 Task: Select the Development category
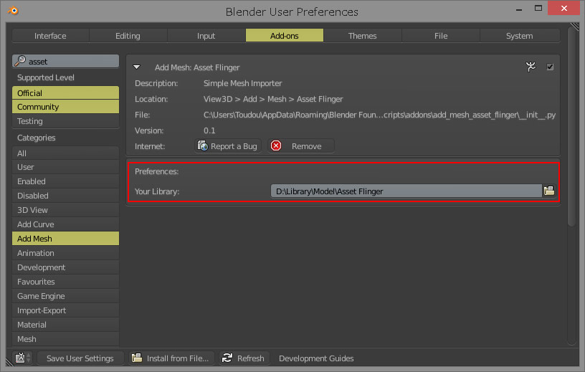coord(66,267)
